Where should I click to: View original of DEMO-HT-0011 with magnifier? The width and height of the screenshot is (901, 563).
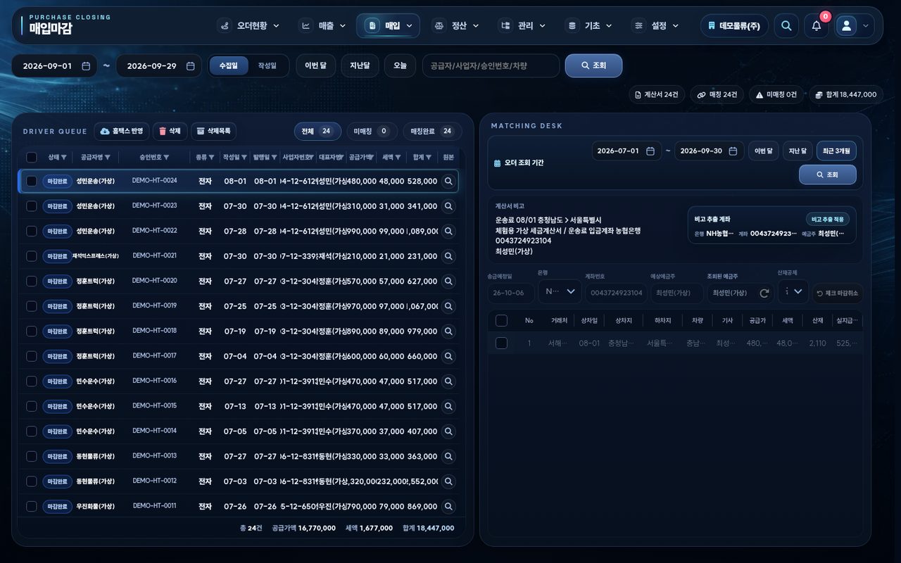[x=448, y=507]
